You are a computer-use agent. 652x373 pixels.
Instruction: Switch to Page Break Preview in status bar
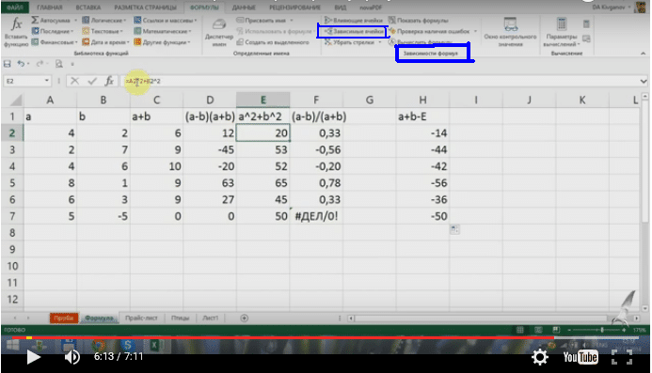pyautogui.click(x=556, y=330)
